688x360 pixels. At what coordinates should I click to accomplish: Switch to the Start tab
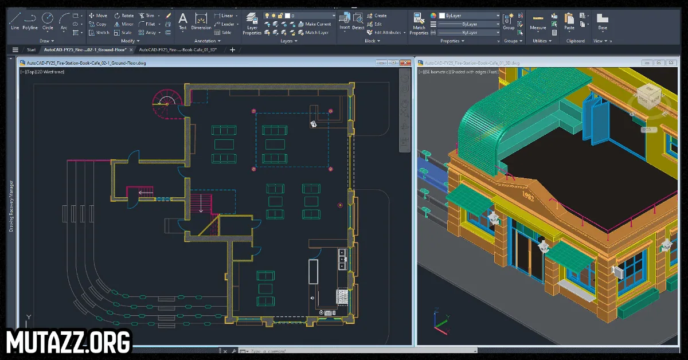[x=31, y=50]
